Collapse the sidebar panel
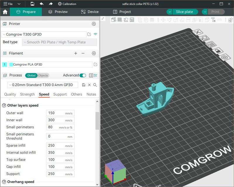This screenshot has height=187, width=234. pyautogui.click(x=103, y=18)
